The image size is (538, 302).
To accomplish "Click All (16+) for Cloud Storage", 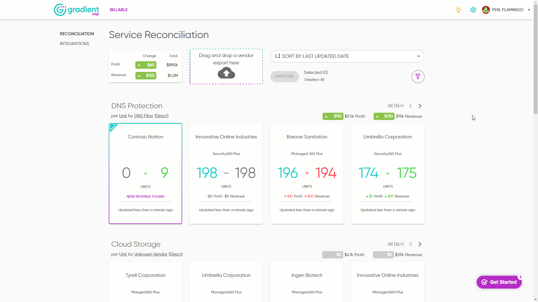I will point(395,244).
